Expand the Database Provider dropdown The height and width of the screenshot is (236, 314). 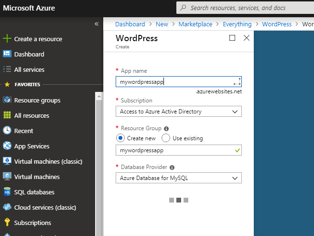(x=178, y=178)
